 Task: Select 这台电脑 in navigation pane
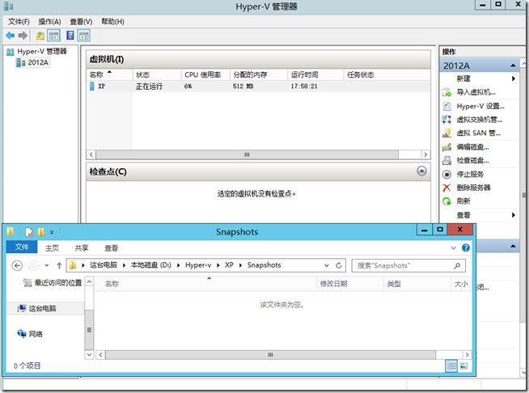pyautogui.click(x=43, y=308)
